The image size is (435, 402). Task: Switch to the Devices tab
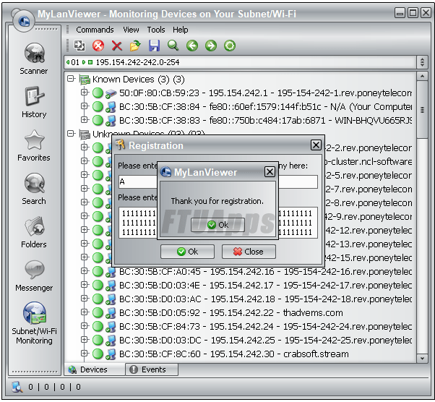coord(95,369)
